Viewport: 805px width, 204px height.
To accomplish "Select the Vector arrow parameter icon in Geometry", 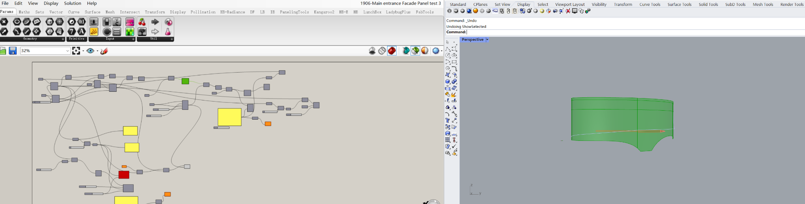I will click(x=4, y=32).
